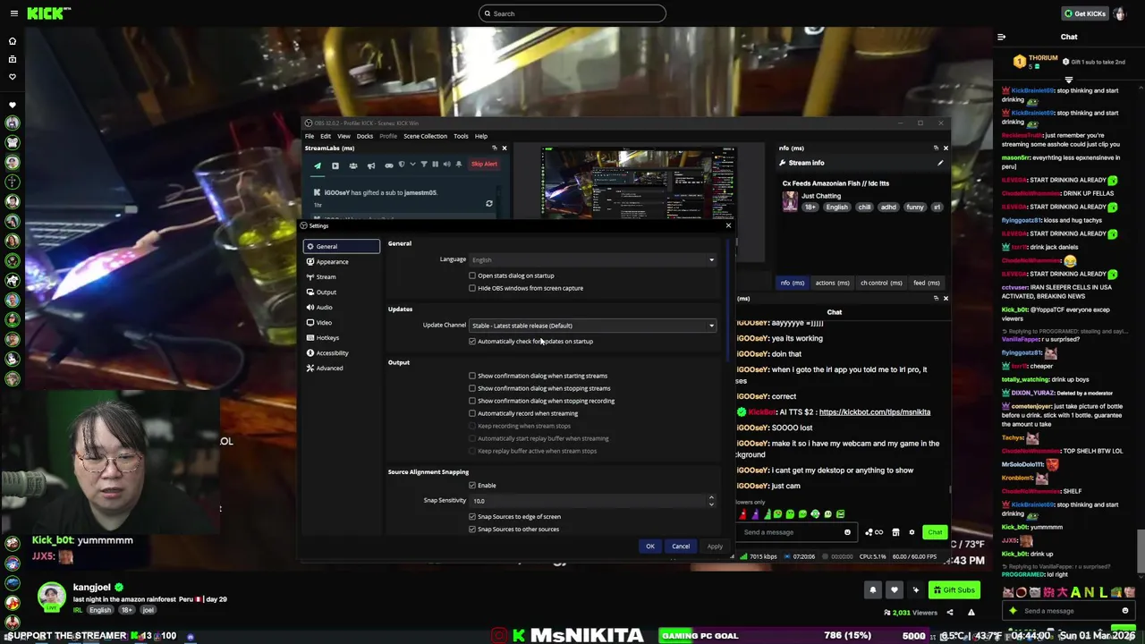The image size is (1145, 644).
Task: Mute StreamLabs alerts speaker icon
Action: click(x=447, y=165)
